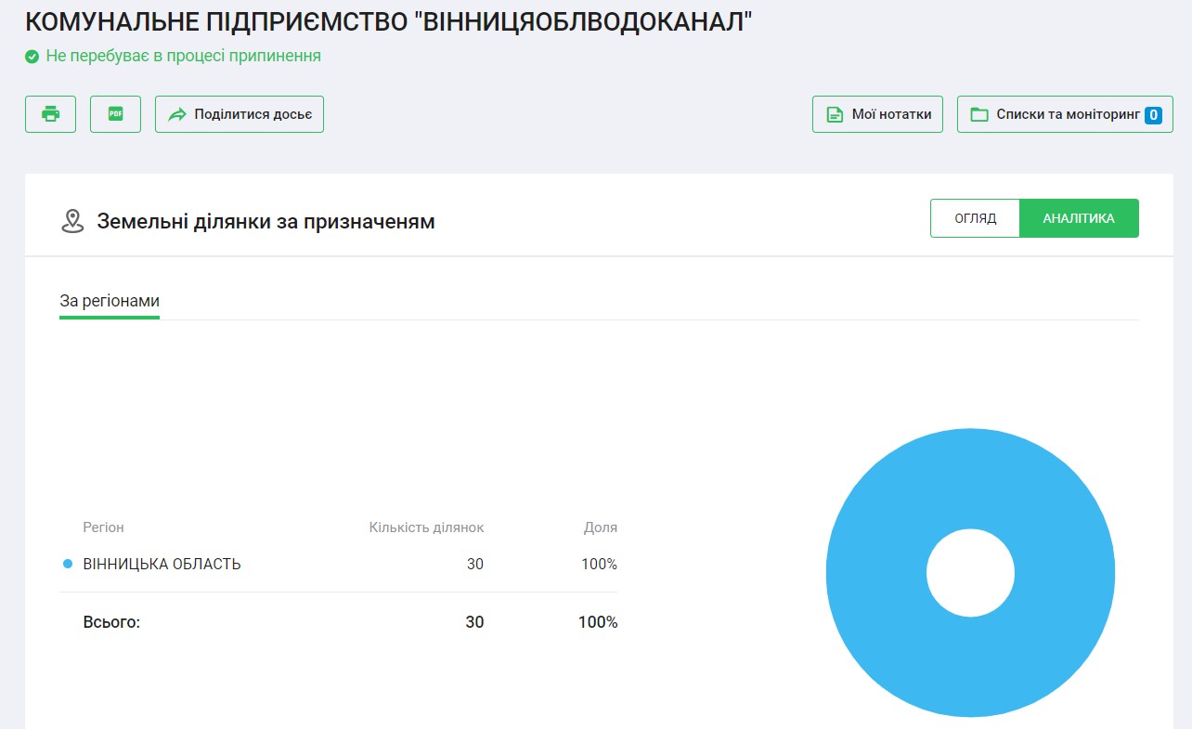1192x729 pixels.
Task: Click the map pin icon by Земельні ділянки
Action: point(72,221)
